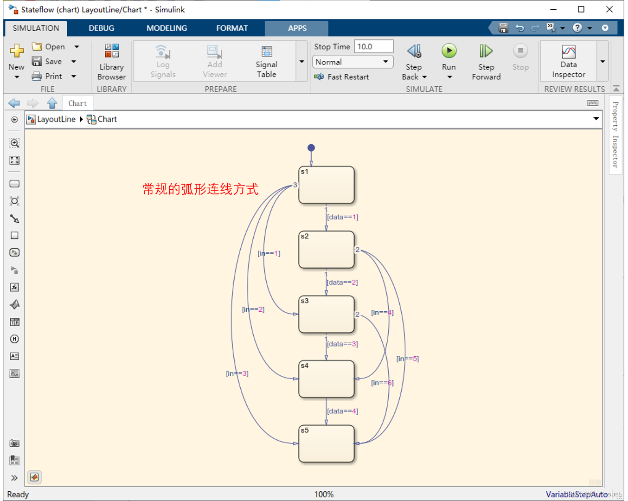The width and height of the screenshot is (628, 501).
Task: Select the Annotation tool from the palette
Action: click(x=14, y=356)
